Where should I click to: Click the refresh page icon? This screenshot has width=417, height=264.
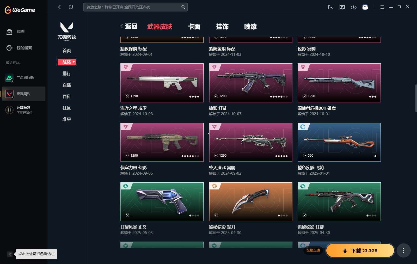coord(71,7)
